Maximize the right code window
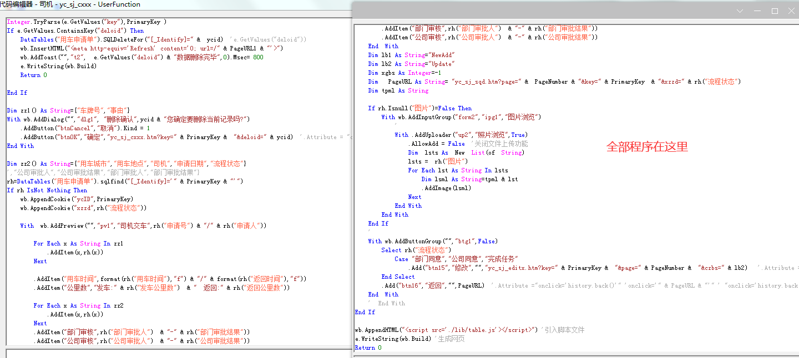This screenshot has width=799, height=358. (775, 11)
